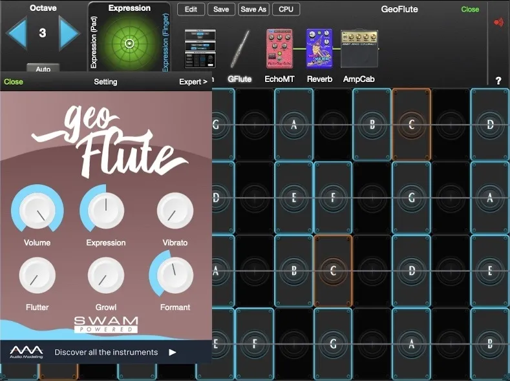Play the A pad in the bottom row
This screenshot has width=510, height=381.
[x=412, y=344]
